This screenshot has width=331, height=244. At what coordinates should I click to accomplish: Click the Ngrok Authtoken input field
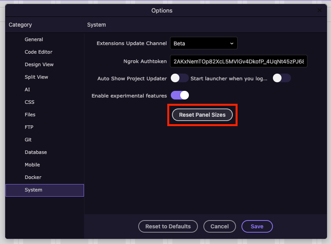point(239,61)
